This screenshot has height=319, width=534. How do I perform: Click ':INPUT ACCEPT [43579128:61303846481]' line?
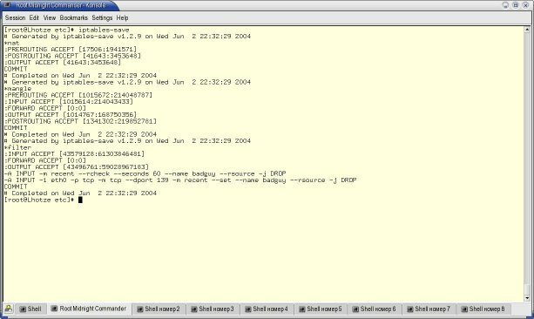[75, 154]
